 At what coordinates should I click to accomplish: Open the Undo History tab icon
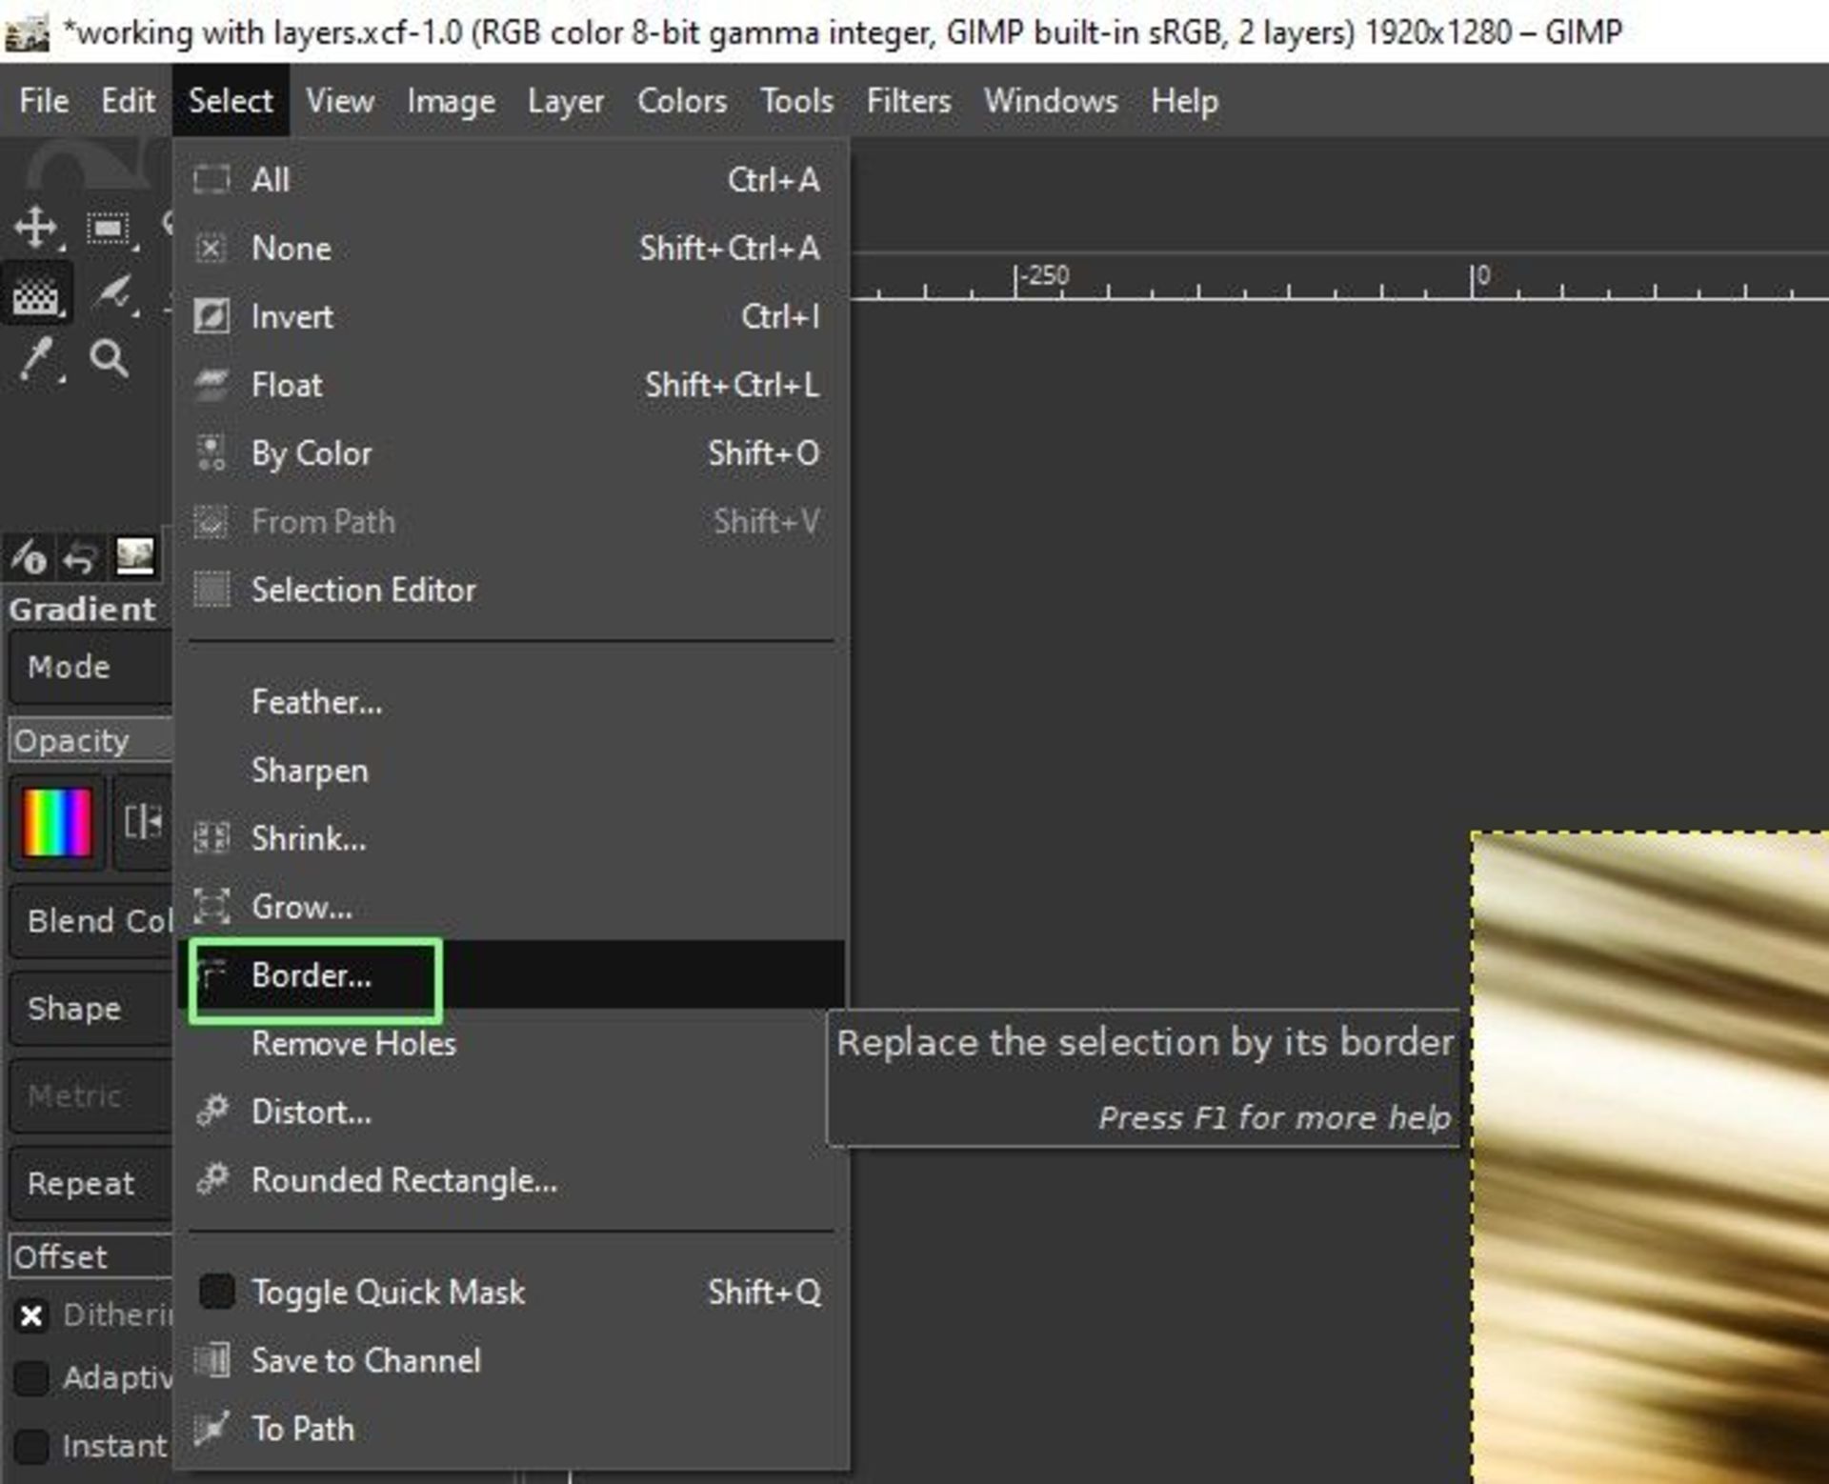(x=80, y=558)
